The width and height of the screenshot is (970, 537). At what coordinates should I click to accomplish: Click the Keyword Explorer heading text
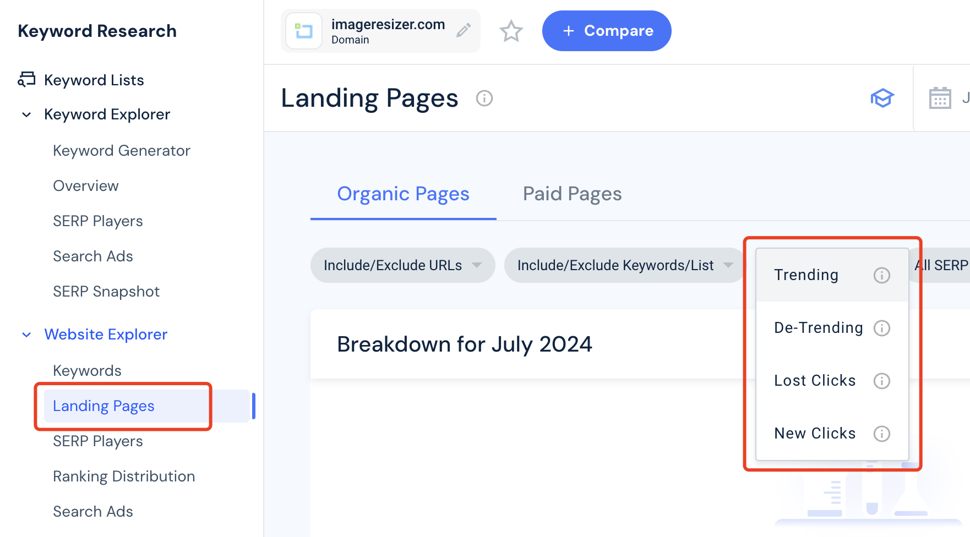(x=107, y=114)
